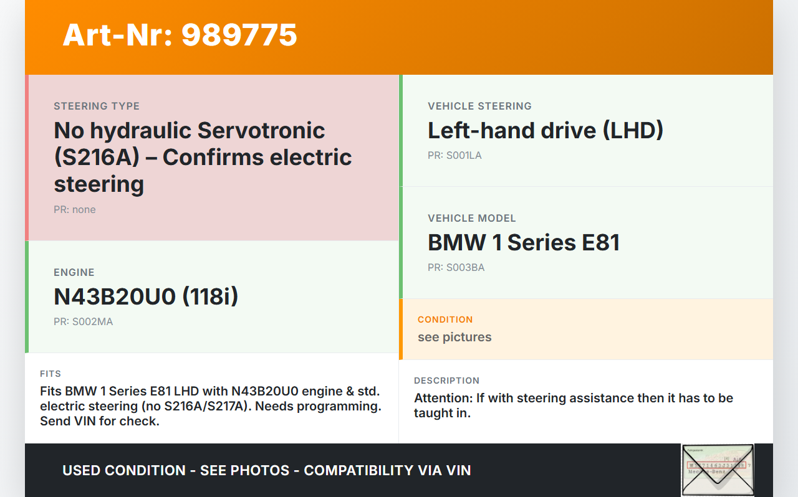This screenshot has width=798, height=497.
Task: Click the Condition 'see pictures' text
Action: tap(454, 338)
